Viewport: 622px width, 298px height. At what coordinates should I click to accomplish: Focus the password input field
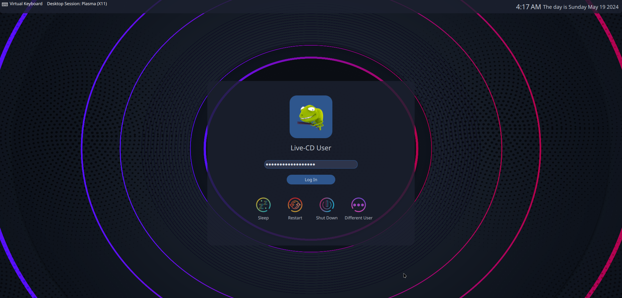coord(311,164)
